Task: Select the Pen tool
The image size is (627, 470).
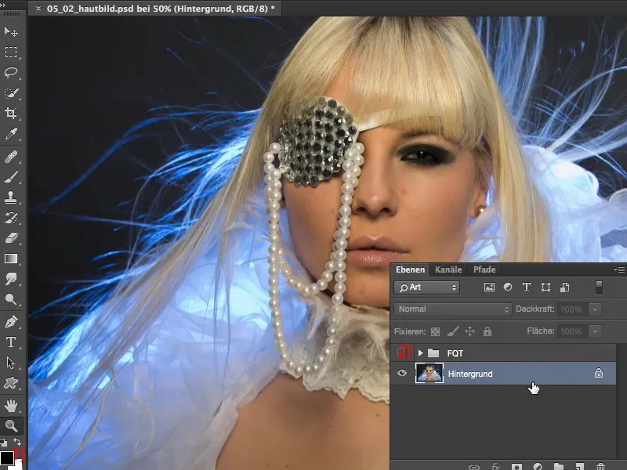Action: (x=11, y=322)
